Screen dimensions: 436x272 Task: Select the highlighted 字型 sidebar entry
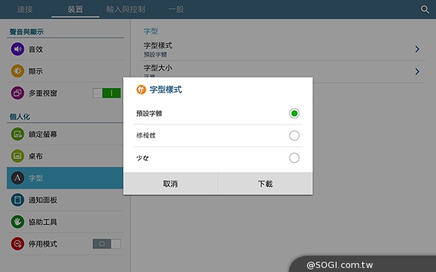pyautogui.click(x=65, y=178)
